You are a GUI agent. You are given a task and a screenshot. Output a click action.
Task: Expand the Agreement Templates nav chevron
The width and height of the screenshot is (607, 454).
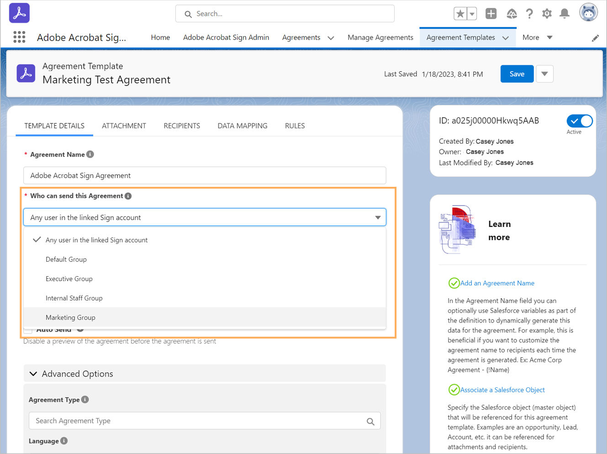click(x=506, y=38)
